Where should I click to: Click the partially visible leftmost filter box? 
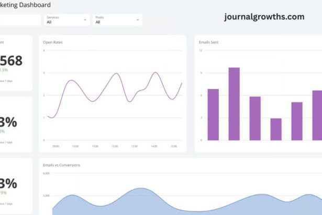(20, 20)
